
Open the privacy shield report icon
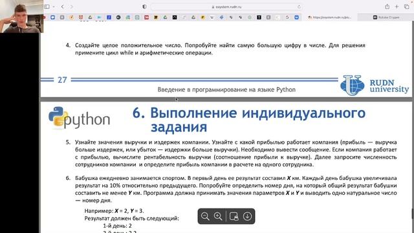[144, 6]
